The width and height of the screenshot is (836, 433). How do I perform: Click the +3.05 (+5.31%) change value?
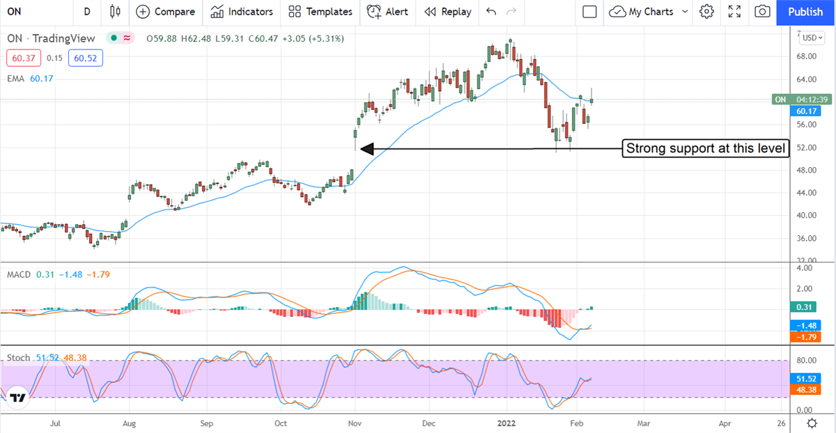pos(312,39)
